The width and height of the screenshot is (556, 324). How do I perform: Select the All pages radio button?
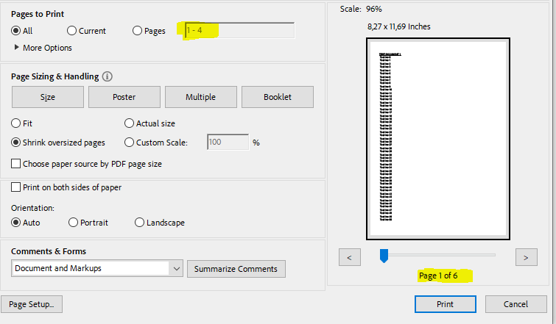[x=16, y=31]
